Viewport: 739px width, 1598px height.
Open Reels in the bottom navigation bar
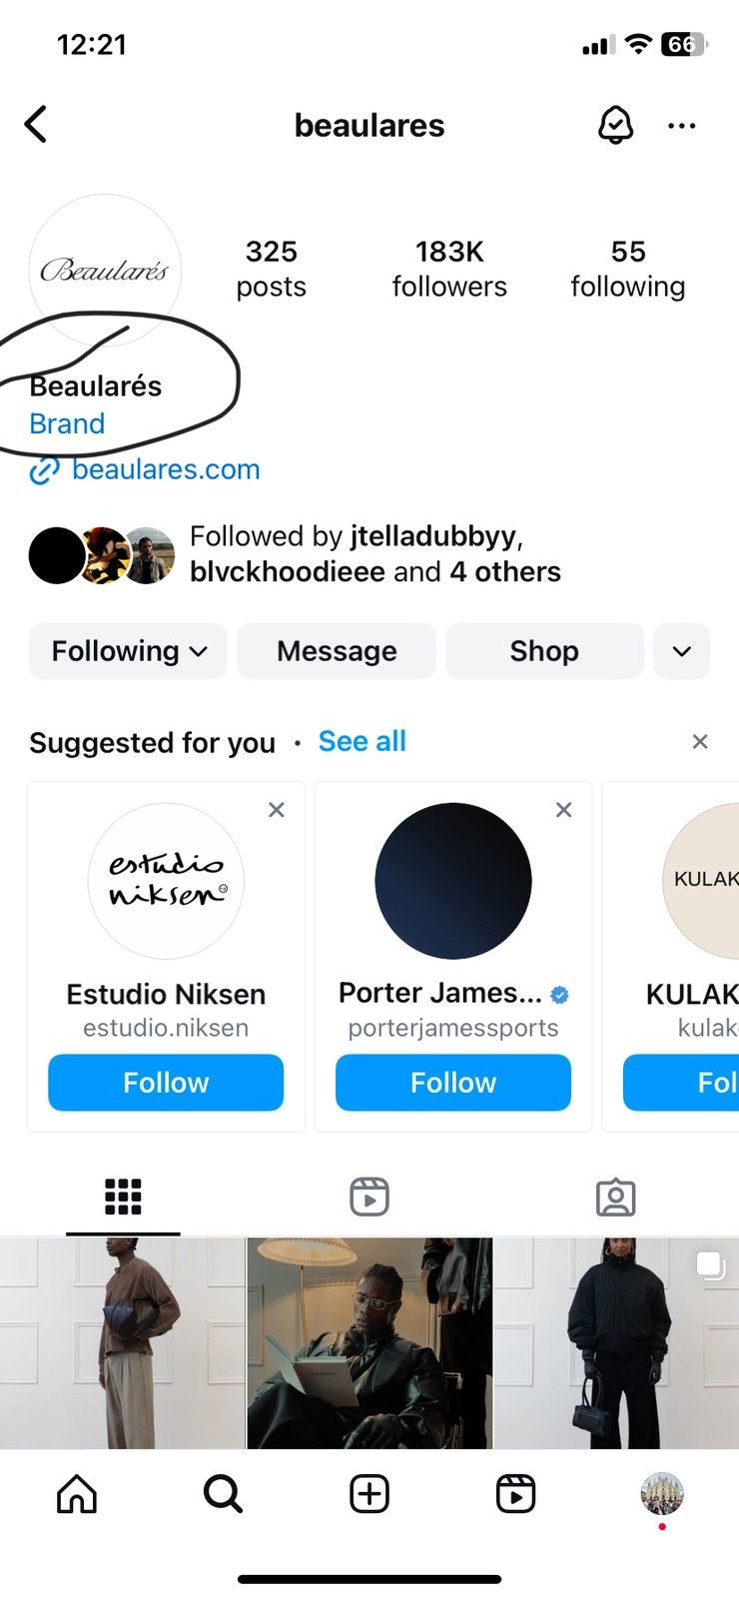point(515,1494)
